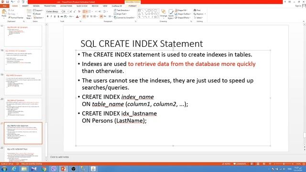Click the Font Color red A swatch
This screenshot has height=172, width=306.
77,17
